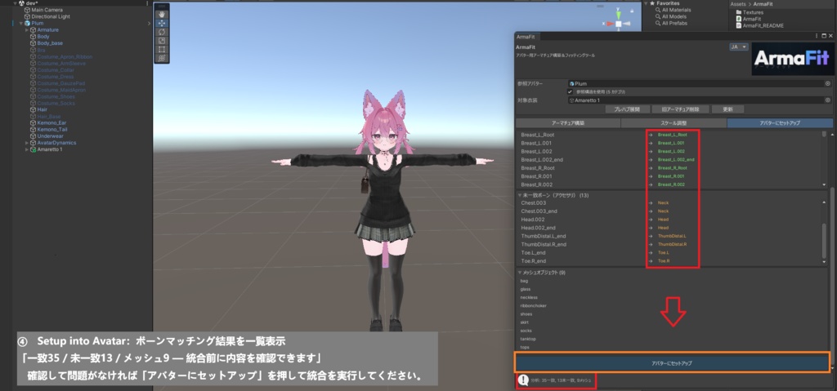Select Kemono_Tail in the hierarchy
Screen dimensions: 837x391
(52, 130)
